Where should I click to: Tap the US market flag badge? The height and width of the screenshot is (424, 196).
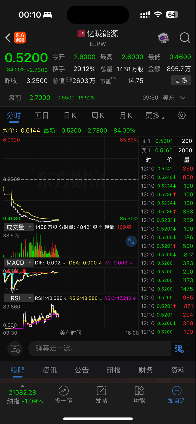pyautogui.click(x=81, y=34)
